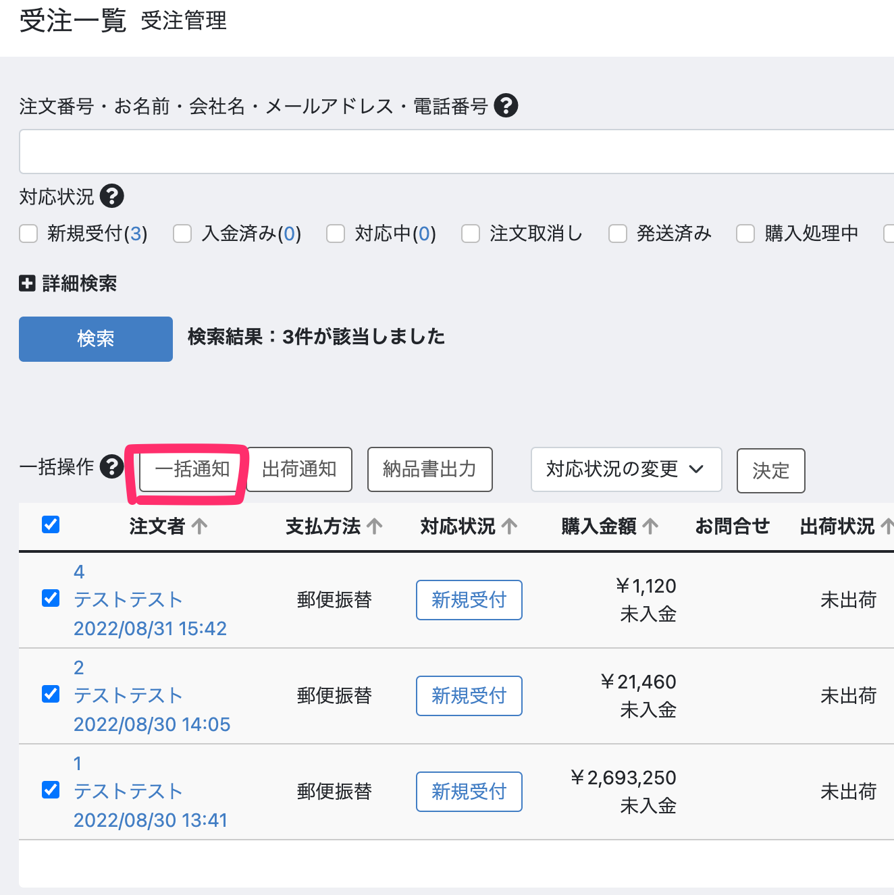The image size is (894, 895).
Task: Sort by 購入金額 arrow icon
Action: 650,526
